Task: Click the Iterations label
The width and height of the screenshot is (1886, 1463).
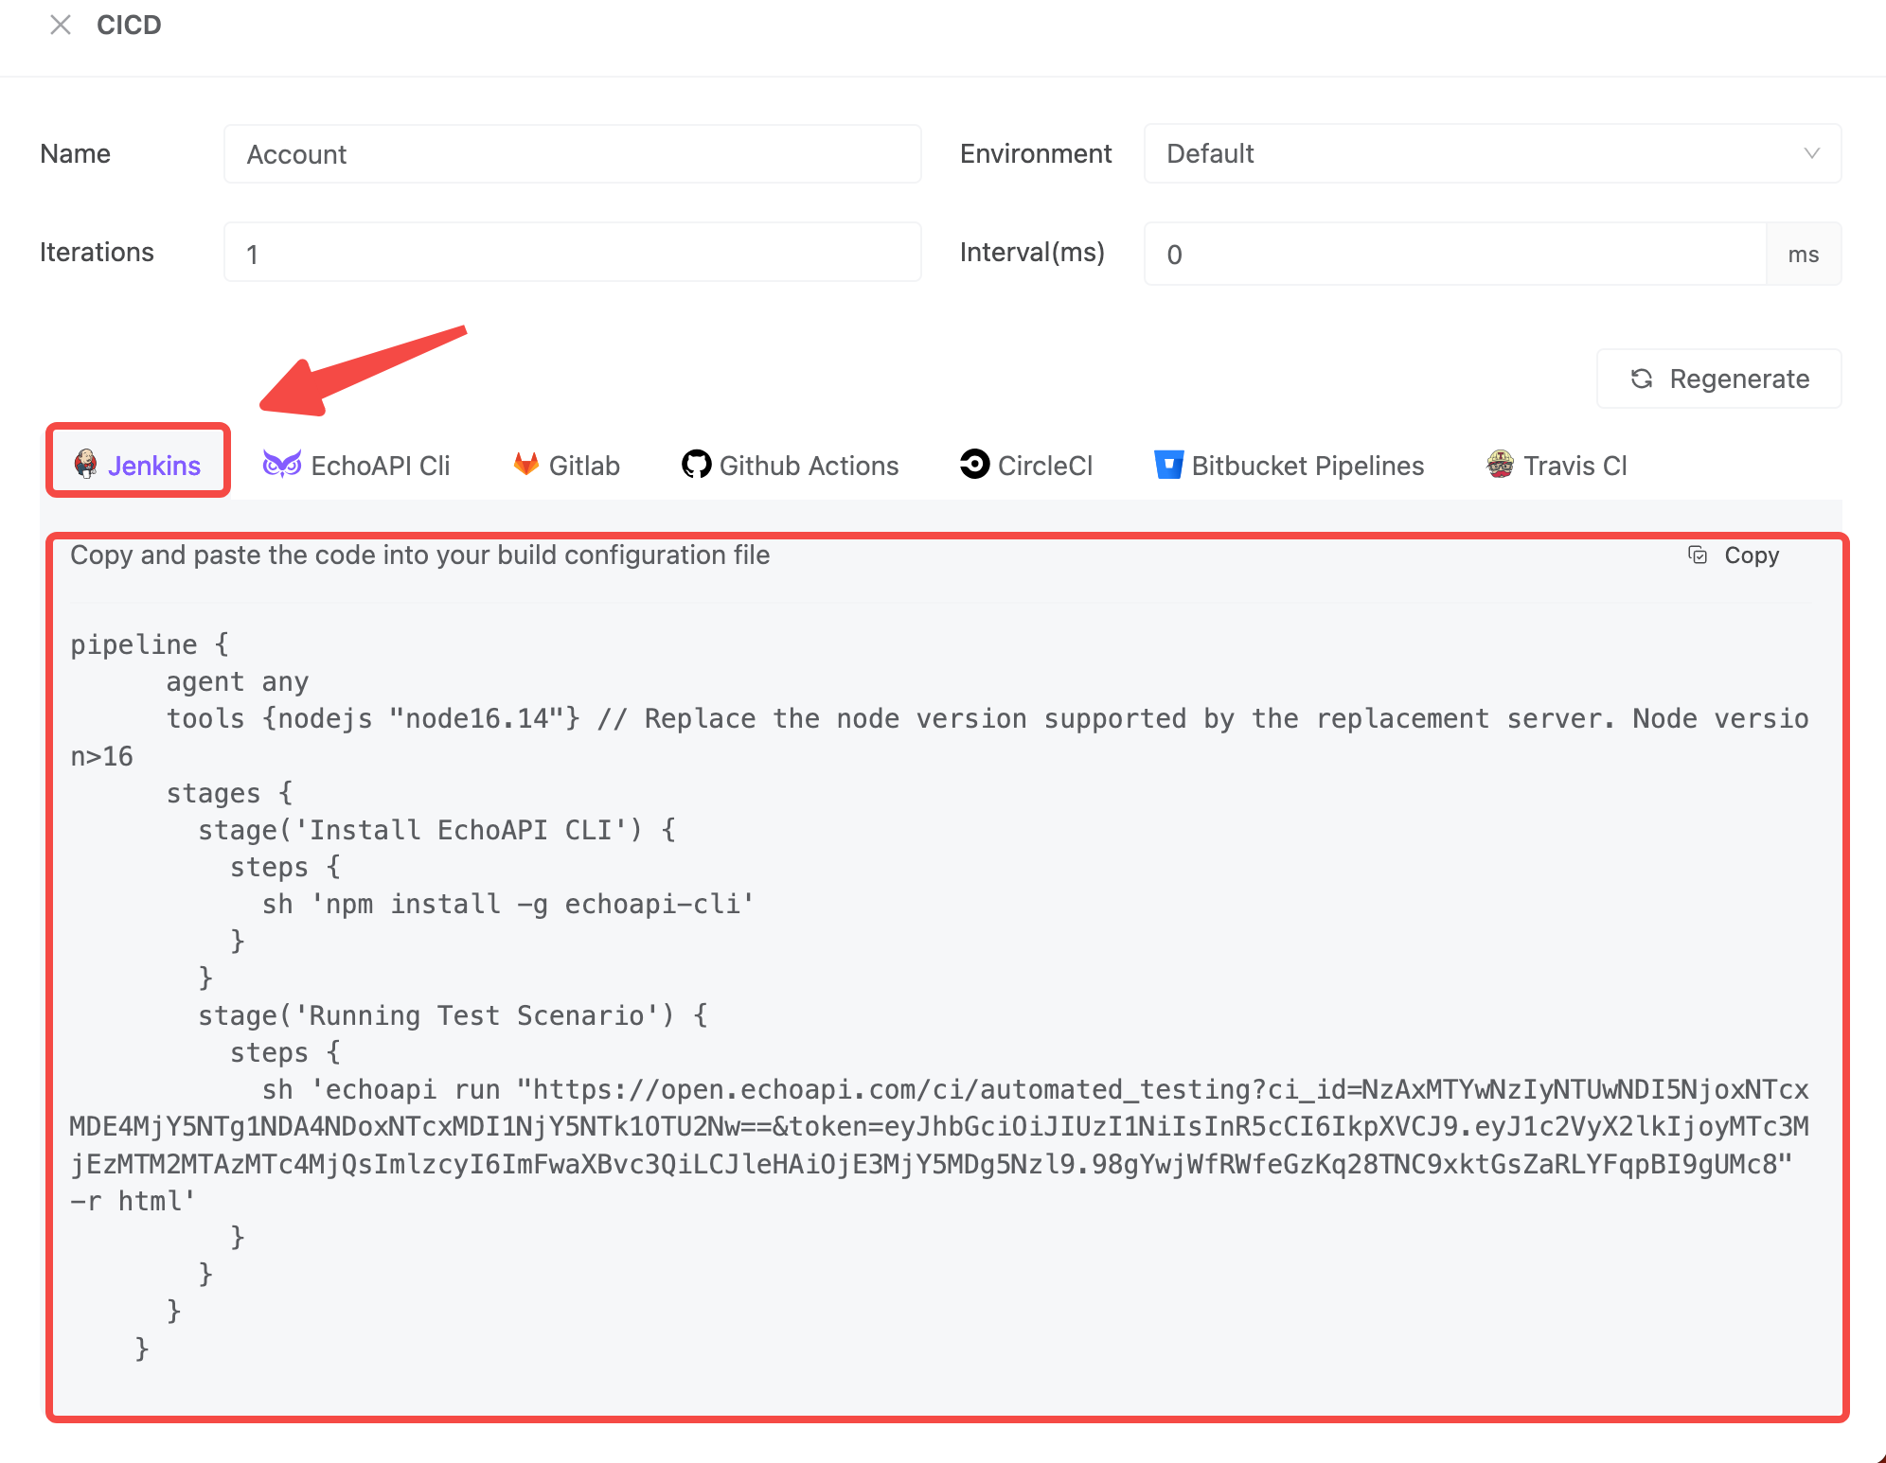Action: (x=97, y=252)
